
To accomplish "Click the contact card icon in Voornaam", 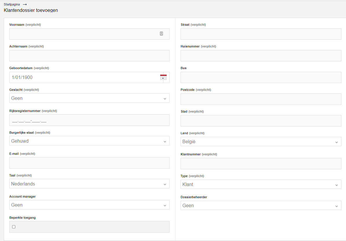I will (161, 34).
